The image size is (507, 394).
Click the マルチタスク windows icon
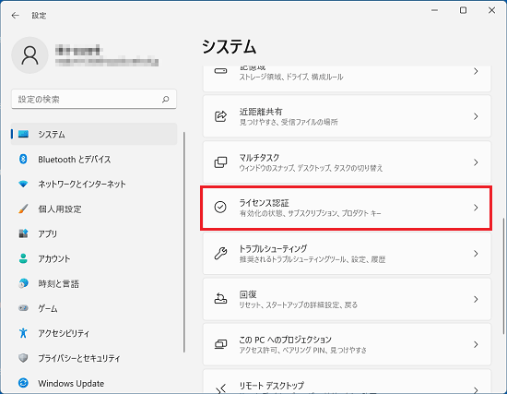(220, 162)
